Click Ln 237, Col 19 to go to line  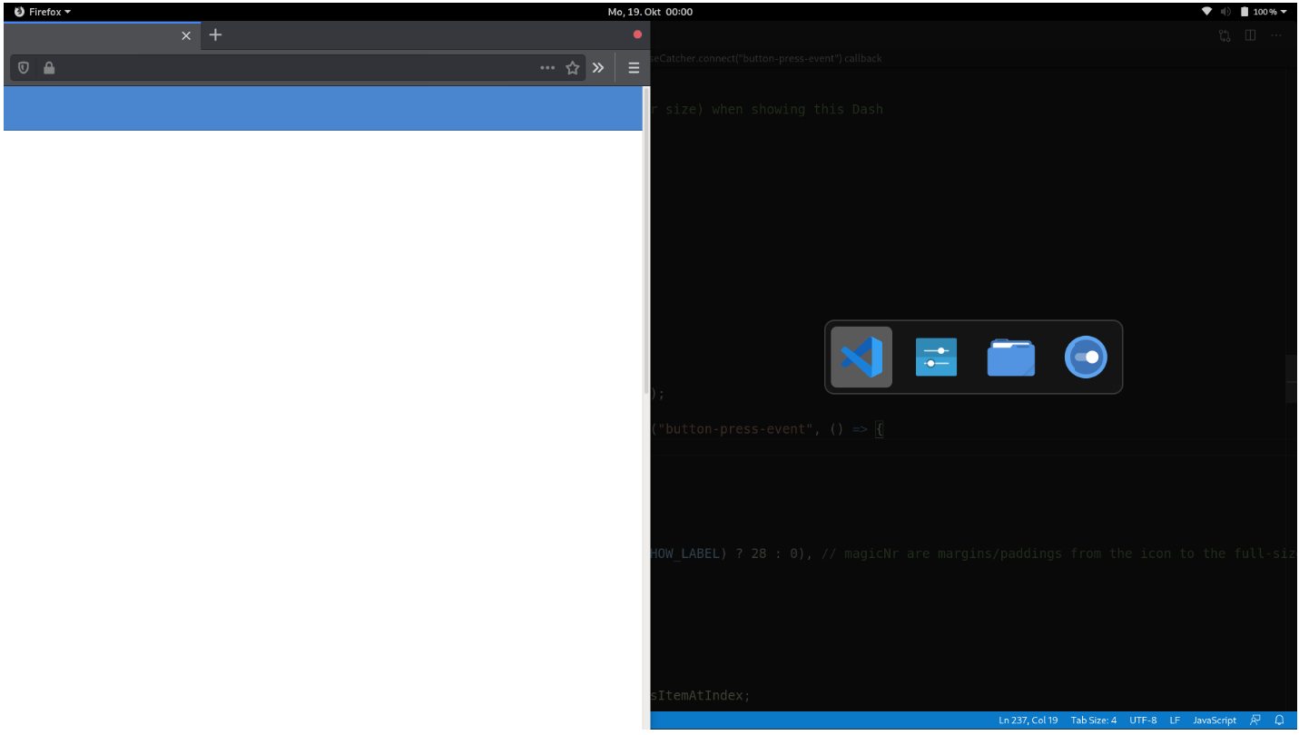1028,720
